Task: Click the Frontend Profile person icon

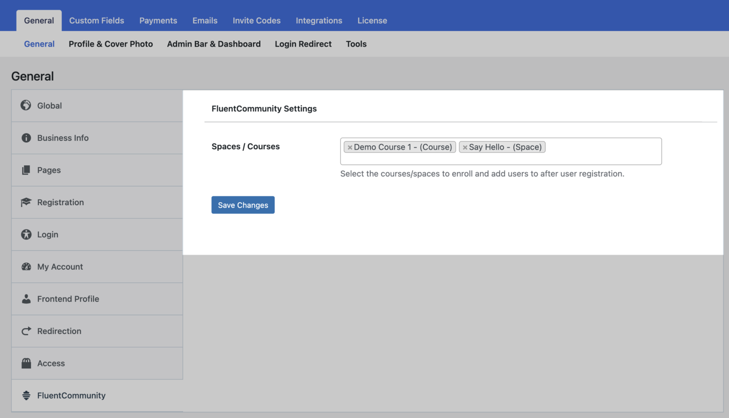Action: (x=26, y=299)
